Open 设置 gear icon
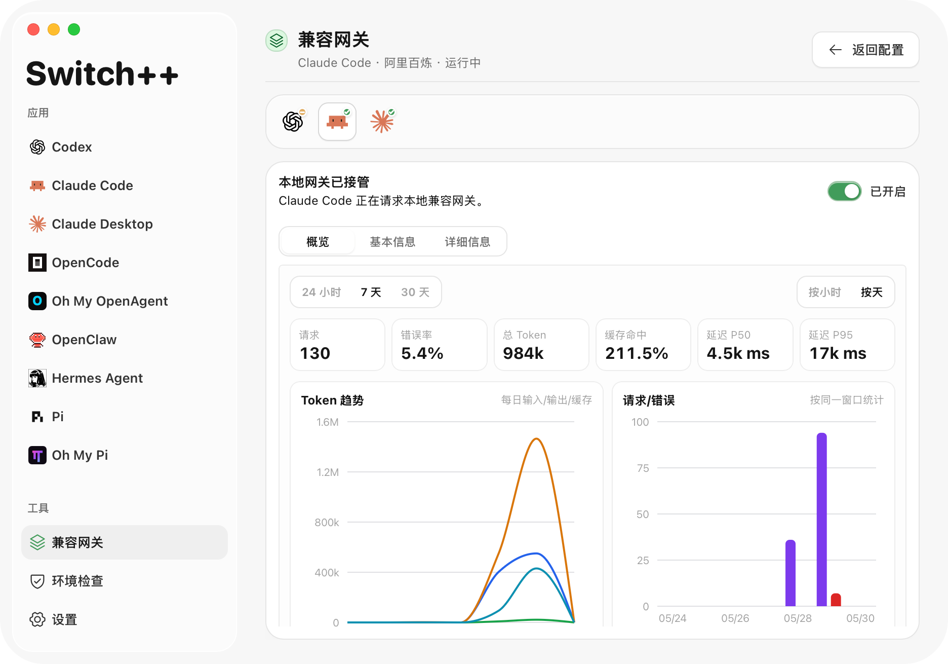 pos(37,619)
